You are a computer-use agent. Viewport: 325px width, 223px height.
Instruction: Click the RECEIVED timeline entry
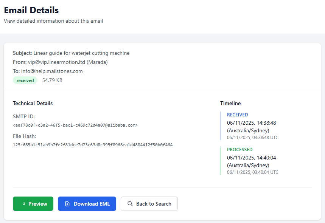click(238, 115)
